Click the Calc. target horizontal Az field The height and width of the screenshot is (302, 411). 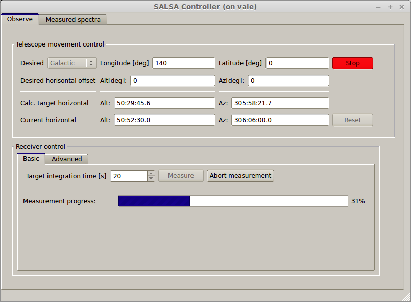280,103
